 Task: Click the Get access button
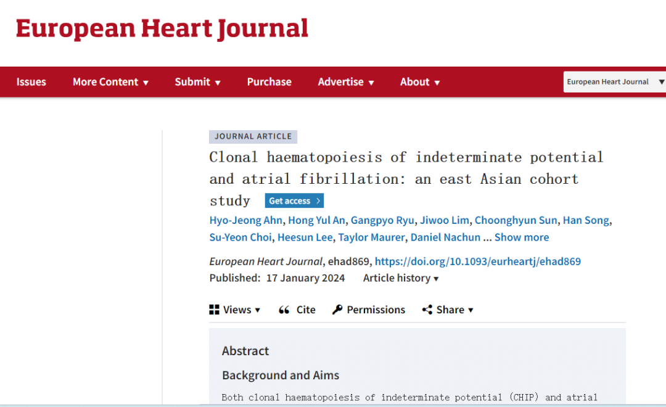(x=294, y=200)
